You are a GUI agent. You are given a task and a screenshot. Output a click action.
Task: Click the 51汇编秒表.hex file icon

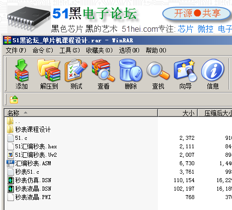pyautogui.click(x=10, y=146)
